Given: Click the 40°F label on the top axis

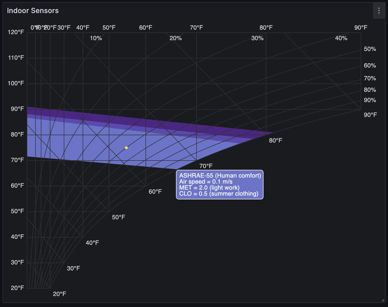Looking at the screenshot, I should [x=83, y=28].
